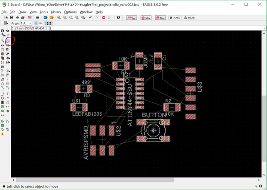The height and width of the screenshot is (190, 267).
Task: Select the Via tool
Action: (2, 107)
